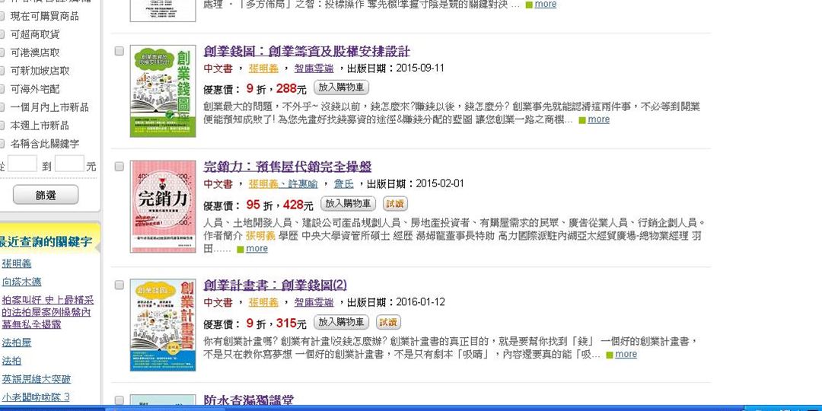Click the 篩選 filter button
This screenshot has height=411, width=822.
(46, 195)
